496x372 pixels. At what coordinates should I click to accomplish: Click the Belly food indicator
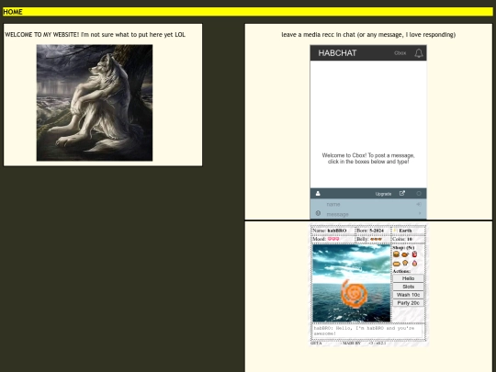[369, 239]
